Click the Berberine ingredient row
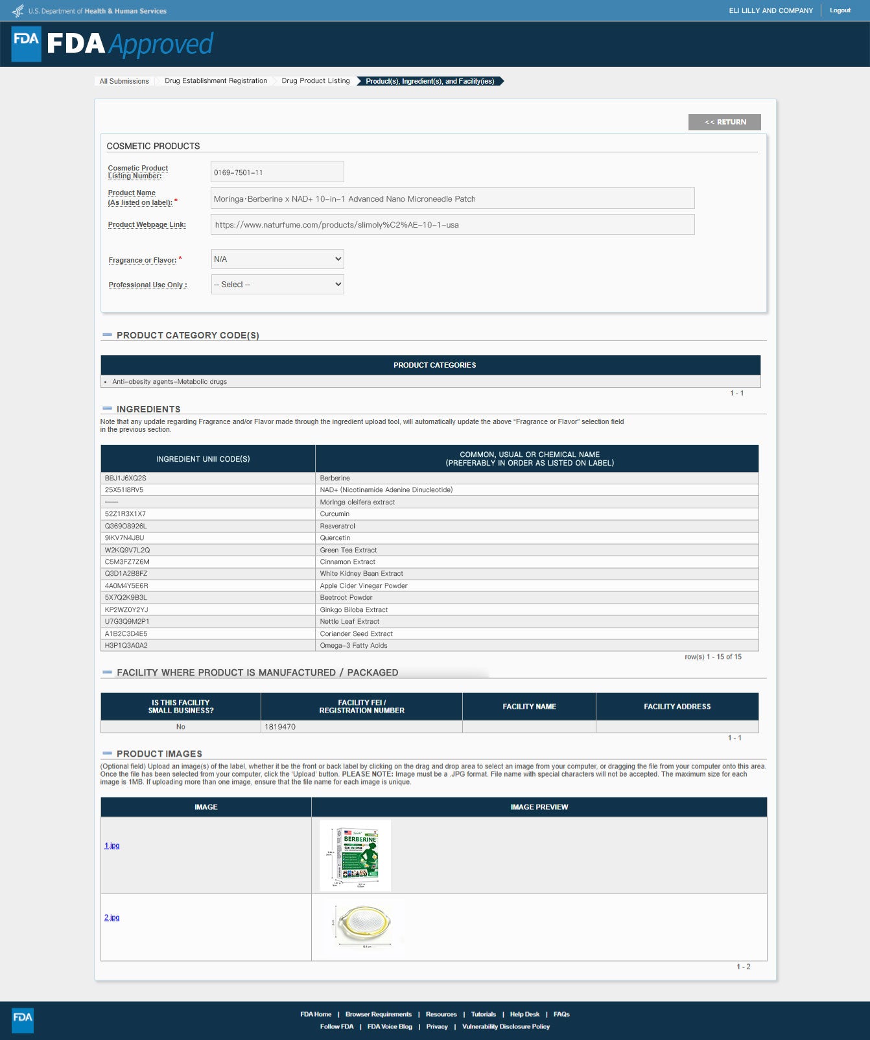 (430, 478)
